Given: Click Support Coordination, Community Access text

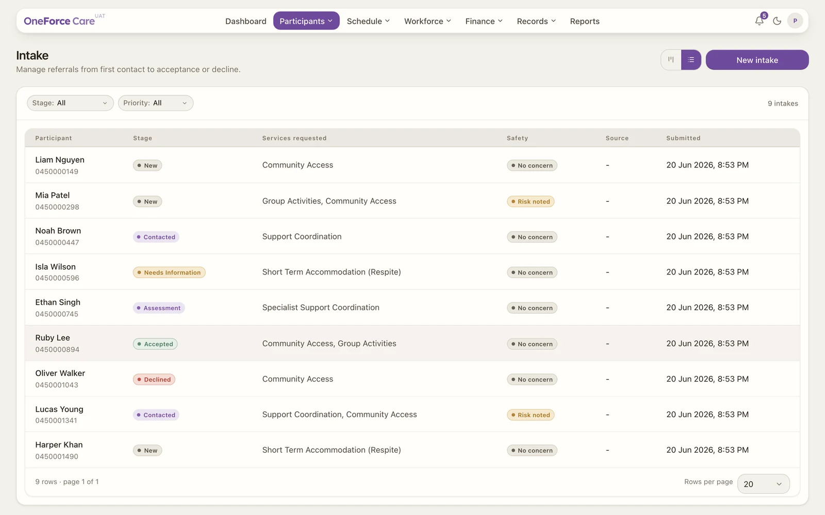Looking at the screenshot, I should click(339, 415).
